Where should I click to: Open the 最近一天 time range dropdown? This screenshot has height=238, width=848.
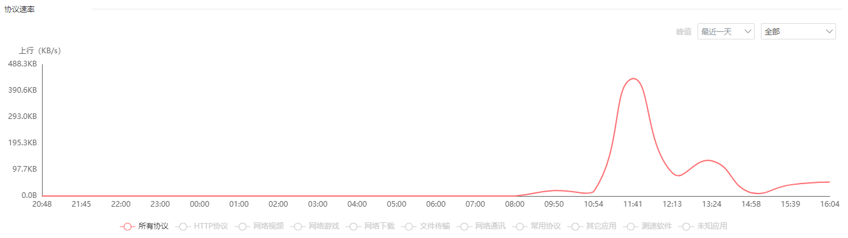[726, 31]
